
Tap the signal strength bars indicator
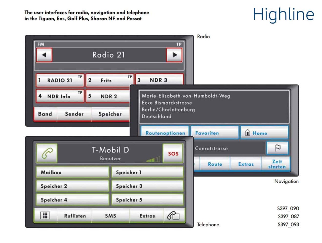(153, 159)
